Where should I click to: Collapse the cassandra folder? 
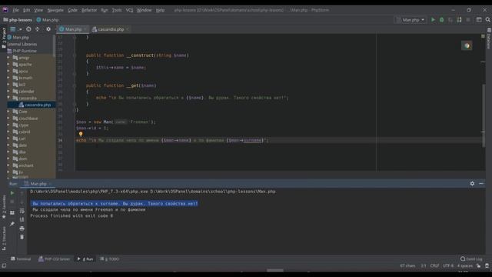(8, 98)
